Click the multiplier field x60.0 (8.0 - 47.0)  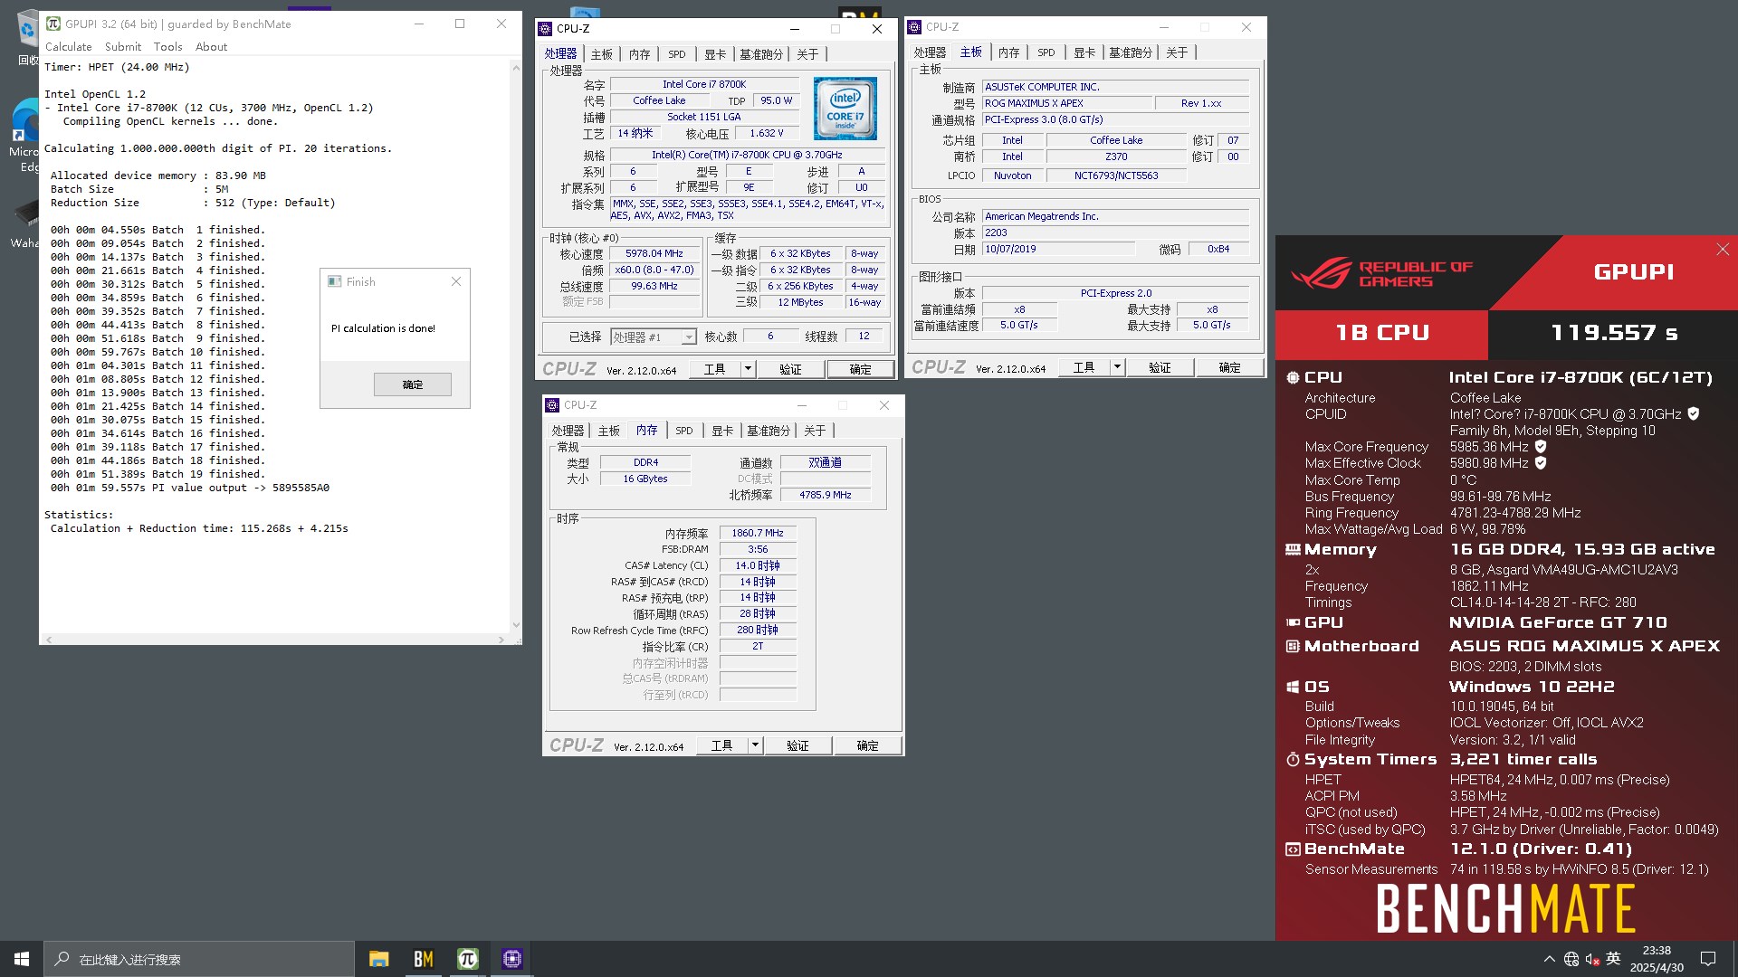click(654, 270)
